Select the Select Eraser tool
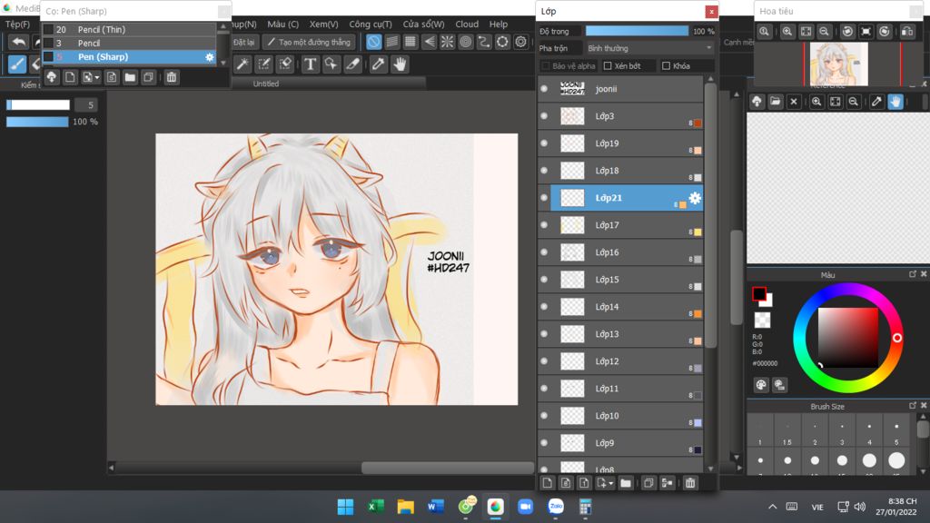930x523 pixels. (x=285, y=64)
